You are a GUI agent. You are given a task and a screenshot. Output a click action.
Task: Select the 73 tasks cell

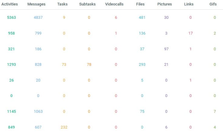[64, 65]
